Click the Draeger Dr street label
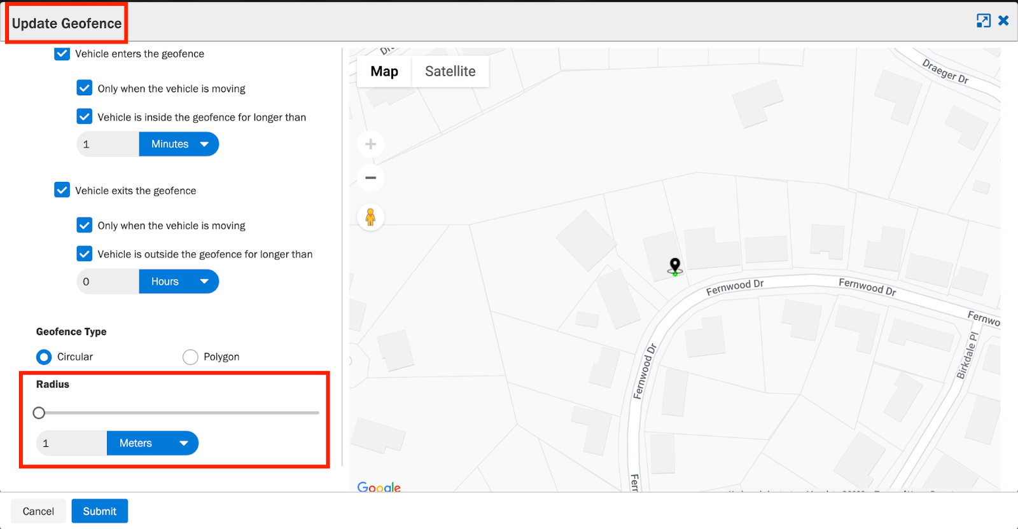Screen dimensions: 1018x529 coord(945,71)
